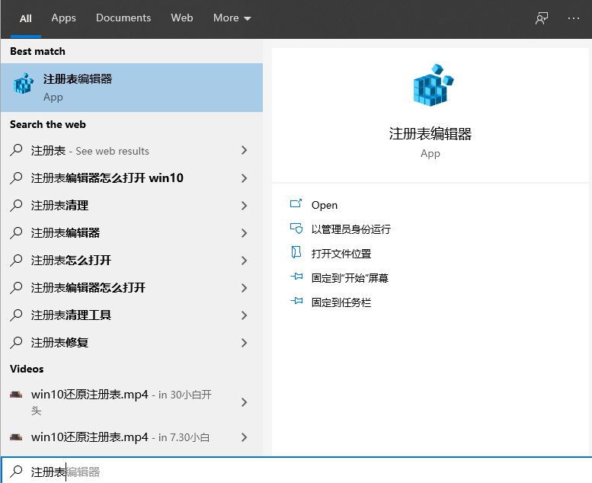Choose 固定到"开始"屏幕

coord(350,278)
